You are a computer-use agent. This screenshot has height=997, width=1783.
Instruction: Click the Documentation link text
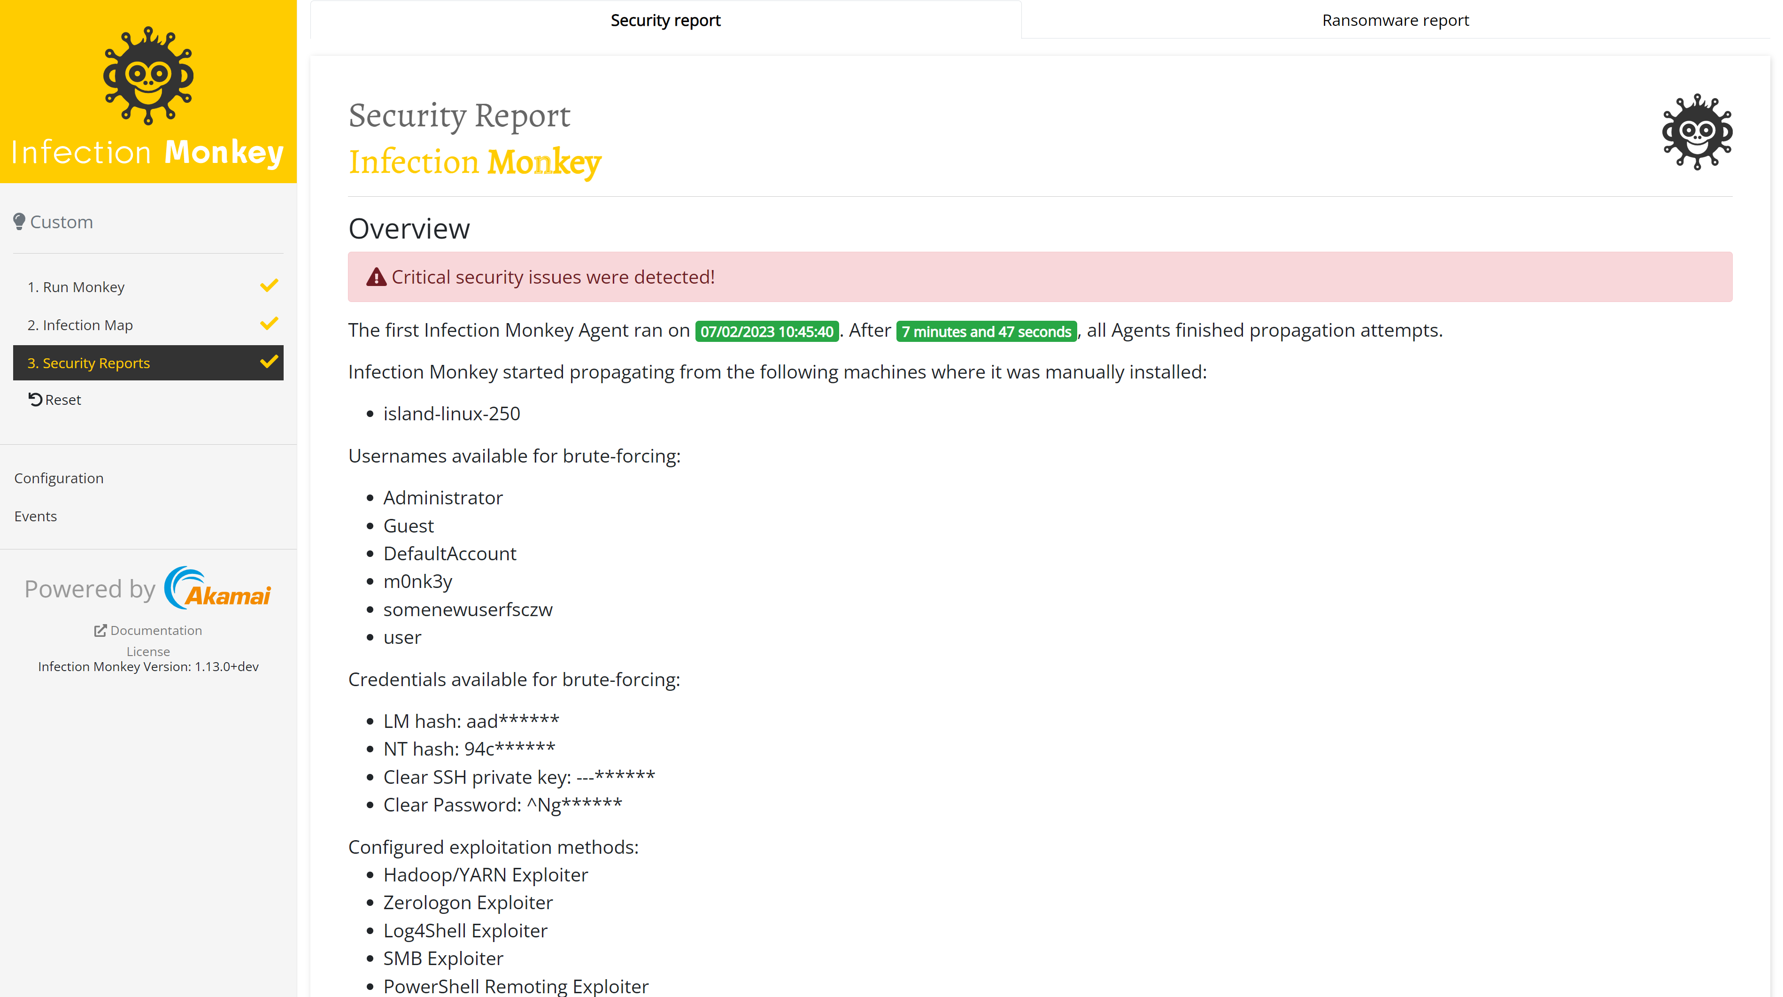[x=156, y=630]
